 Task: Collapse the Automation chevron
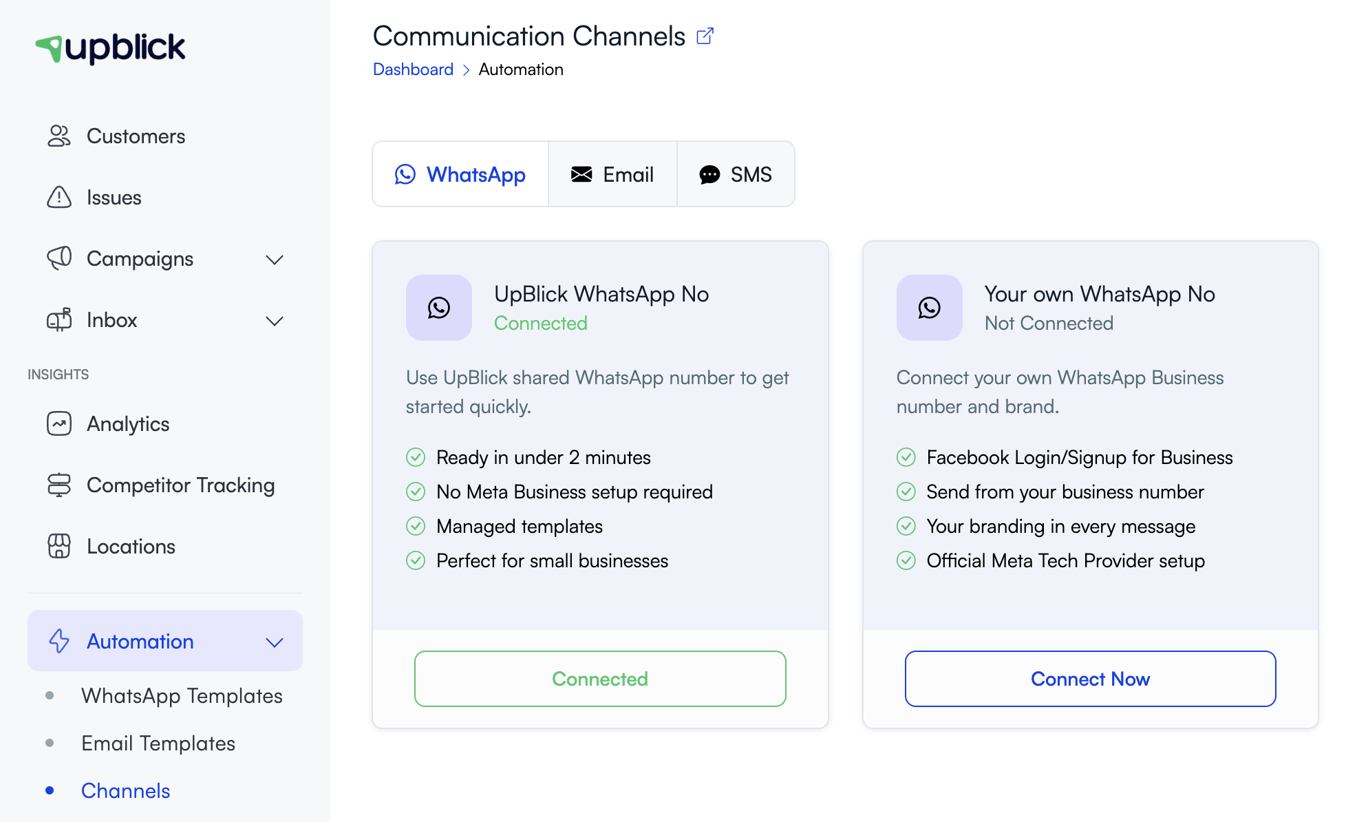pyautogui.click(x=275, y=642)
